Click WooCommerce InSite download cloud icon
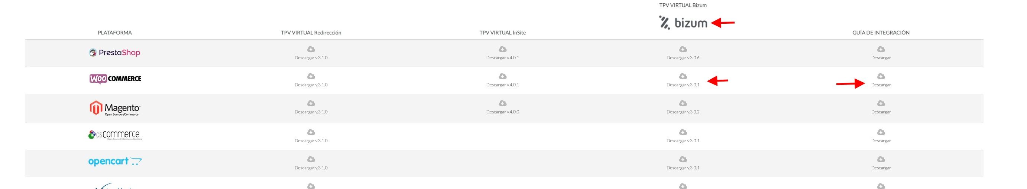The height and width of the screenshot is (189, 1027). pos(502,76)
